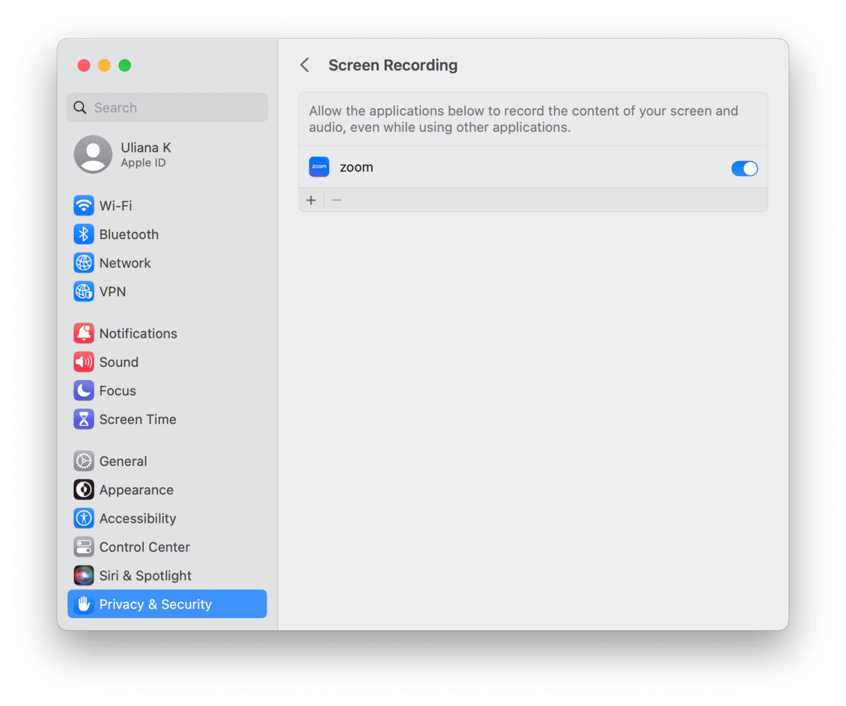846x706 pixels.
Task: Click the Wi-Fi sidebar icon
Action: [x=83, y=206]
